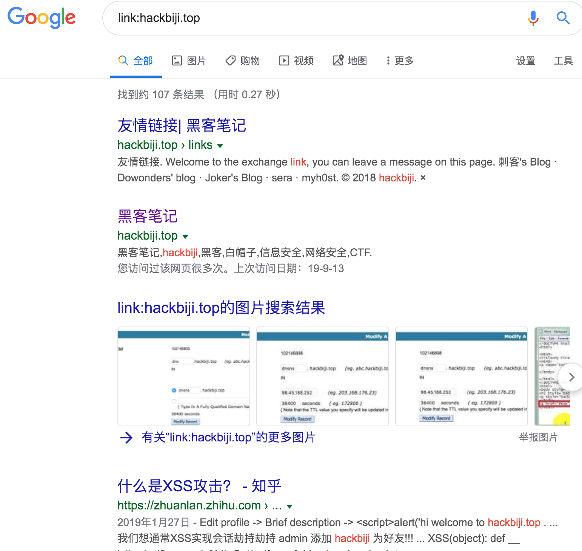The width and height of the screenshot is (582, 551).
Task: Open the 视频 video tab
Action: coord(296,60)
